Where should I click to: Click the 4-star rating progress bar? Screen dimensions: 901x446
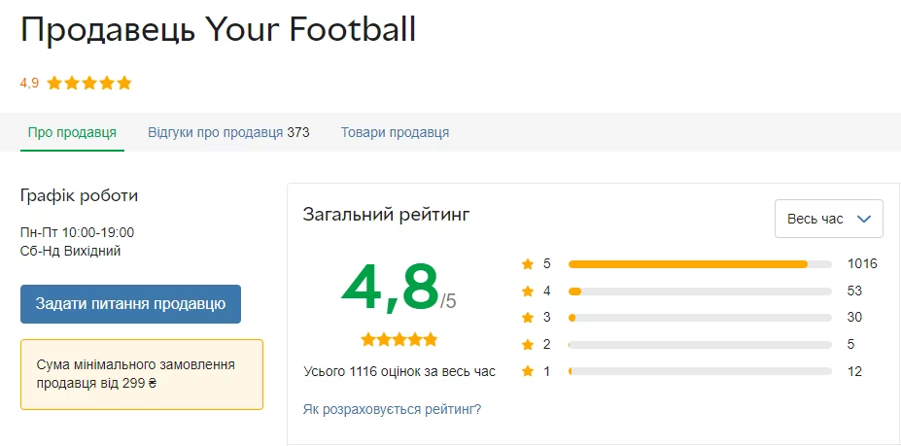pos(700,291)
